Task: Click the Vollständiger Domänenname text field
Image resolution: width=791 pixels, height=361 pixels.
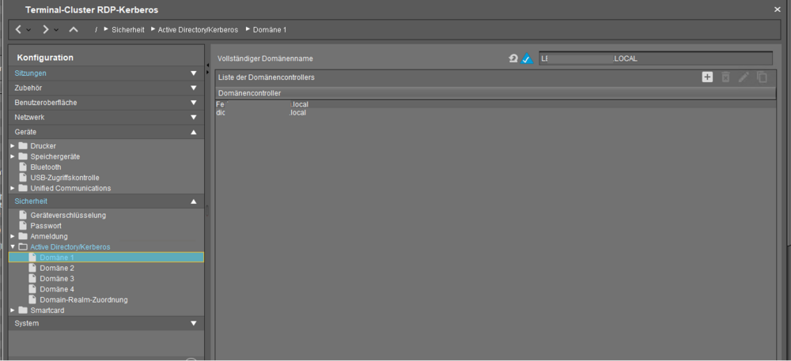Action: [655, 58]
